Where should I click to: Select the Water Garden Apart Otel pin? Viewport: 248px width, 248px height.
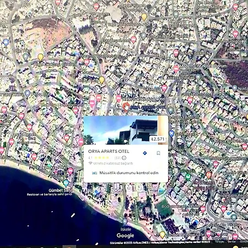coord(118,98)
